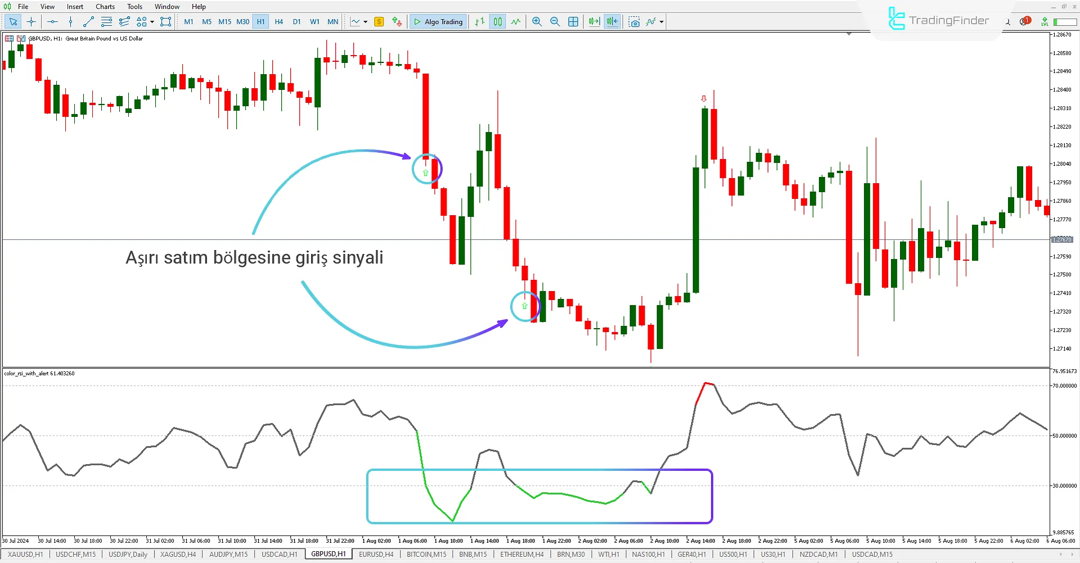Set timeframe to H4
Image resolution: width=1080 pixels, height=563 pixels.
click(x=279, y=22)
